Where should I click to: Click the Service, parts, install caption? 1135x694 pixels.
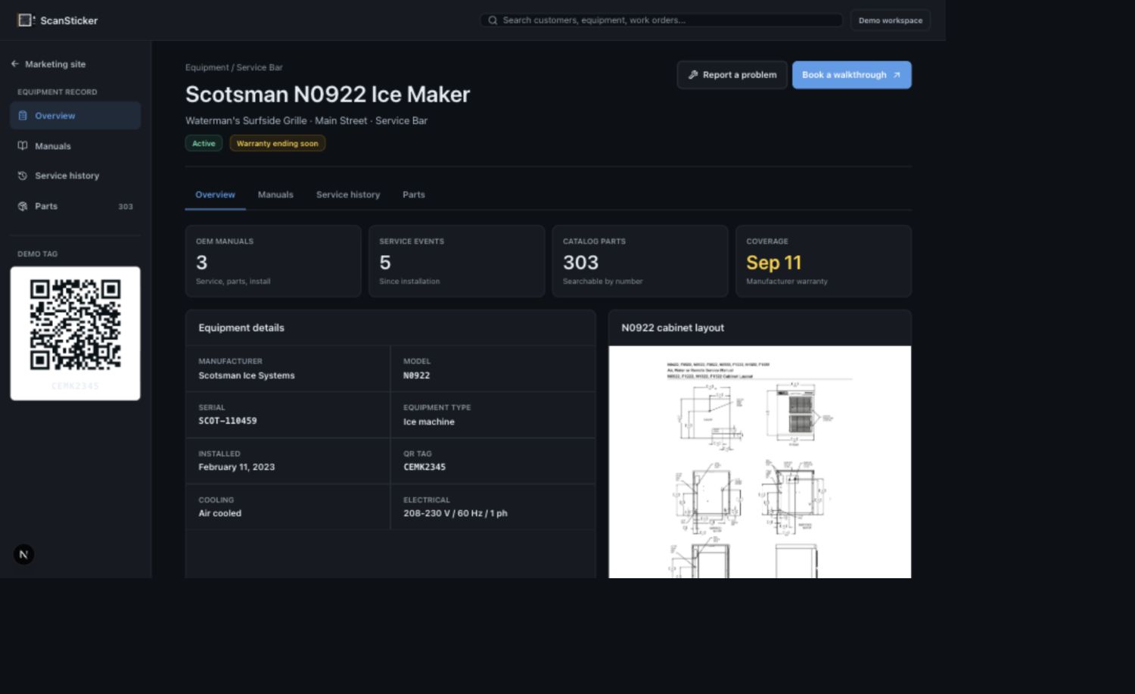233,282
